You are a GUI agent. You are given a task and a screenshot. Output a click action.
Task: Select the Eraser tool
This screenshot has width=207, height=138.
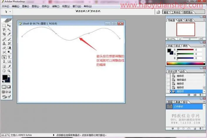coord(4,48)
